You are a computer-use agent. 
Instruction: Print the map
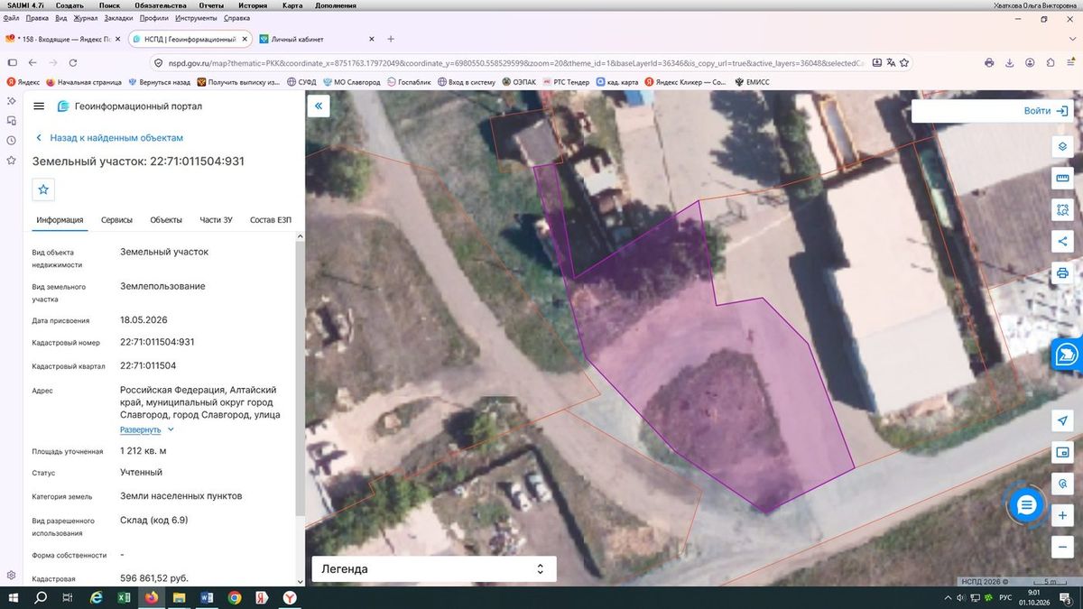(1062, 272)
